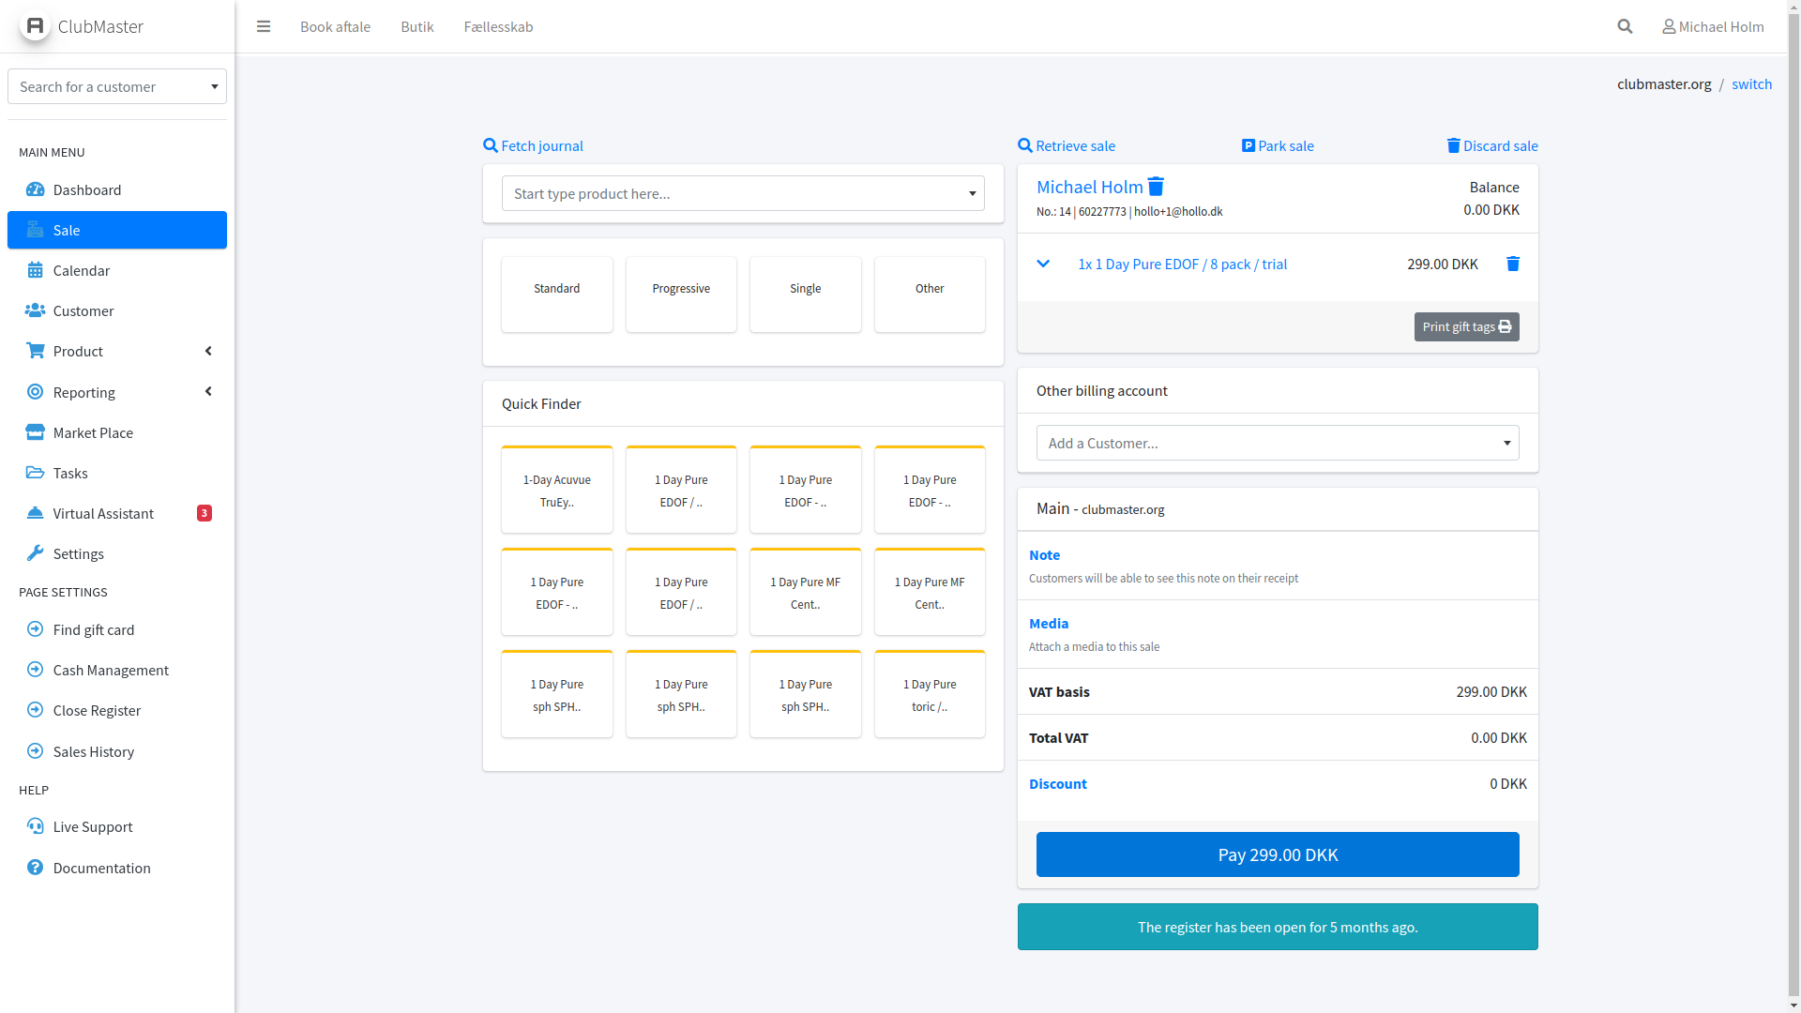This screenshot has height=1013, width=1801.
Task: Click the Print gift tags button
Action: tap(1466, 326)
